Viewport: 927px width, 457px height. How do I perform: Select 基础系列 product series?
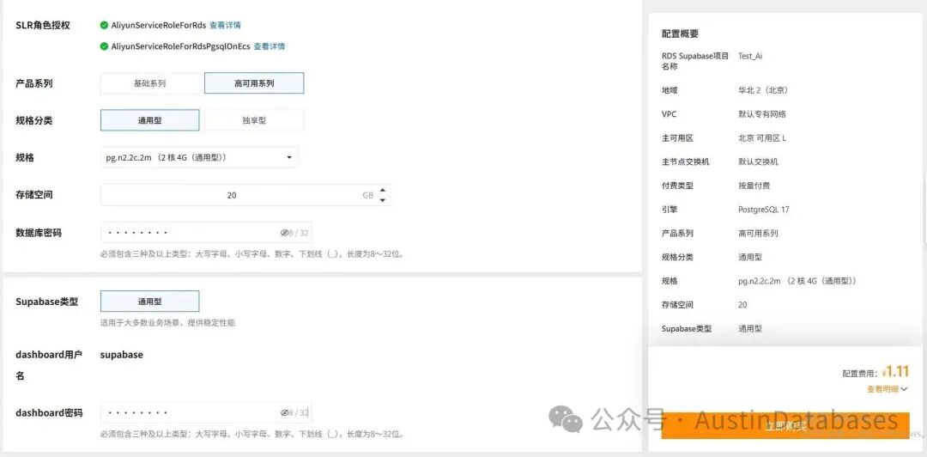pos(149,83)
